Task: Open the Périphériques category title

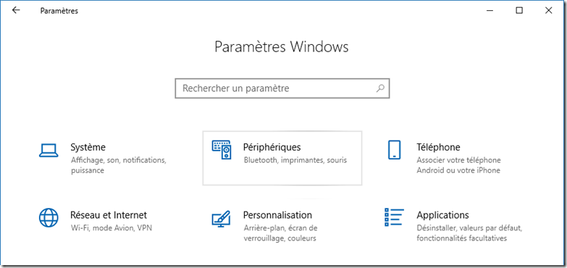Action: 272,147
